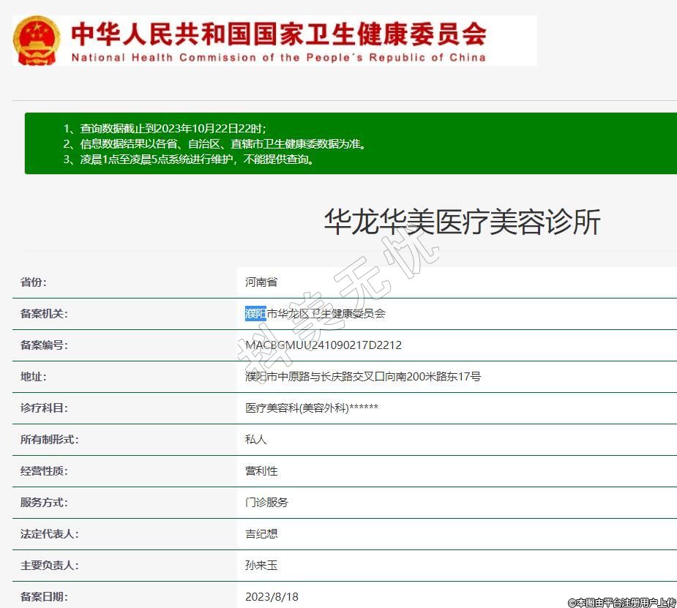Image resolution: width=677 pixels, height=608 pixels.
Task: Click the upload notice watermark at bottom right
Action: pos(621,602)
